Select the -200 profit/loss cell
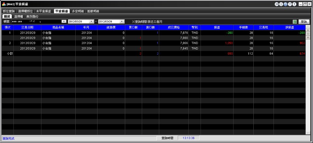Screen dimensions: 313x143 (217, 33)
